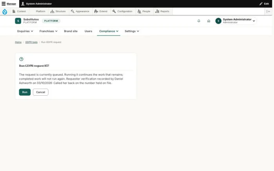Go to Brand site tab
This screenshot has height=171, width=274.
[x=70, y=31]
